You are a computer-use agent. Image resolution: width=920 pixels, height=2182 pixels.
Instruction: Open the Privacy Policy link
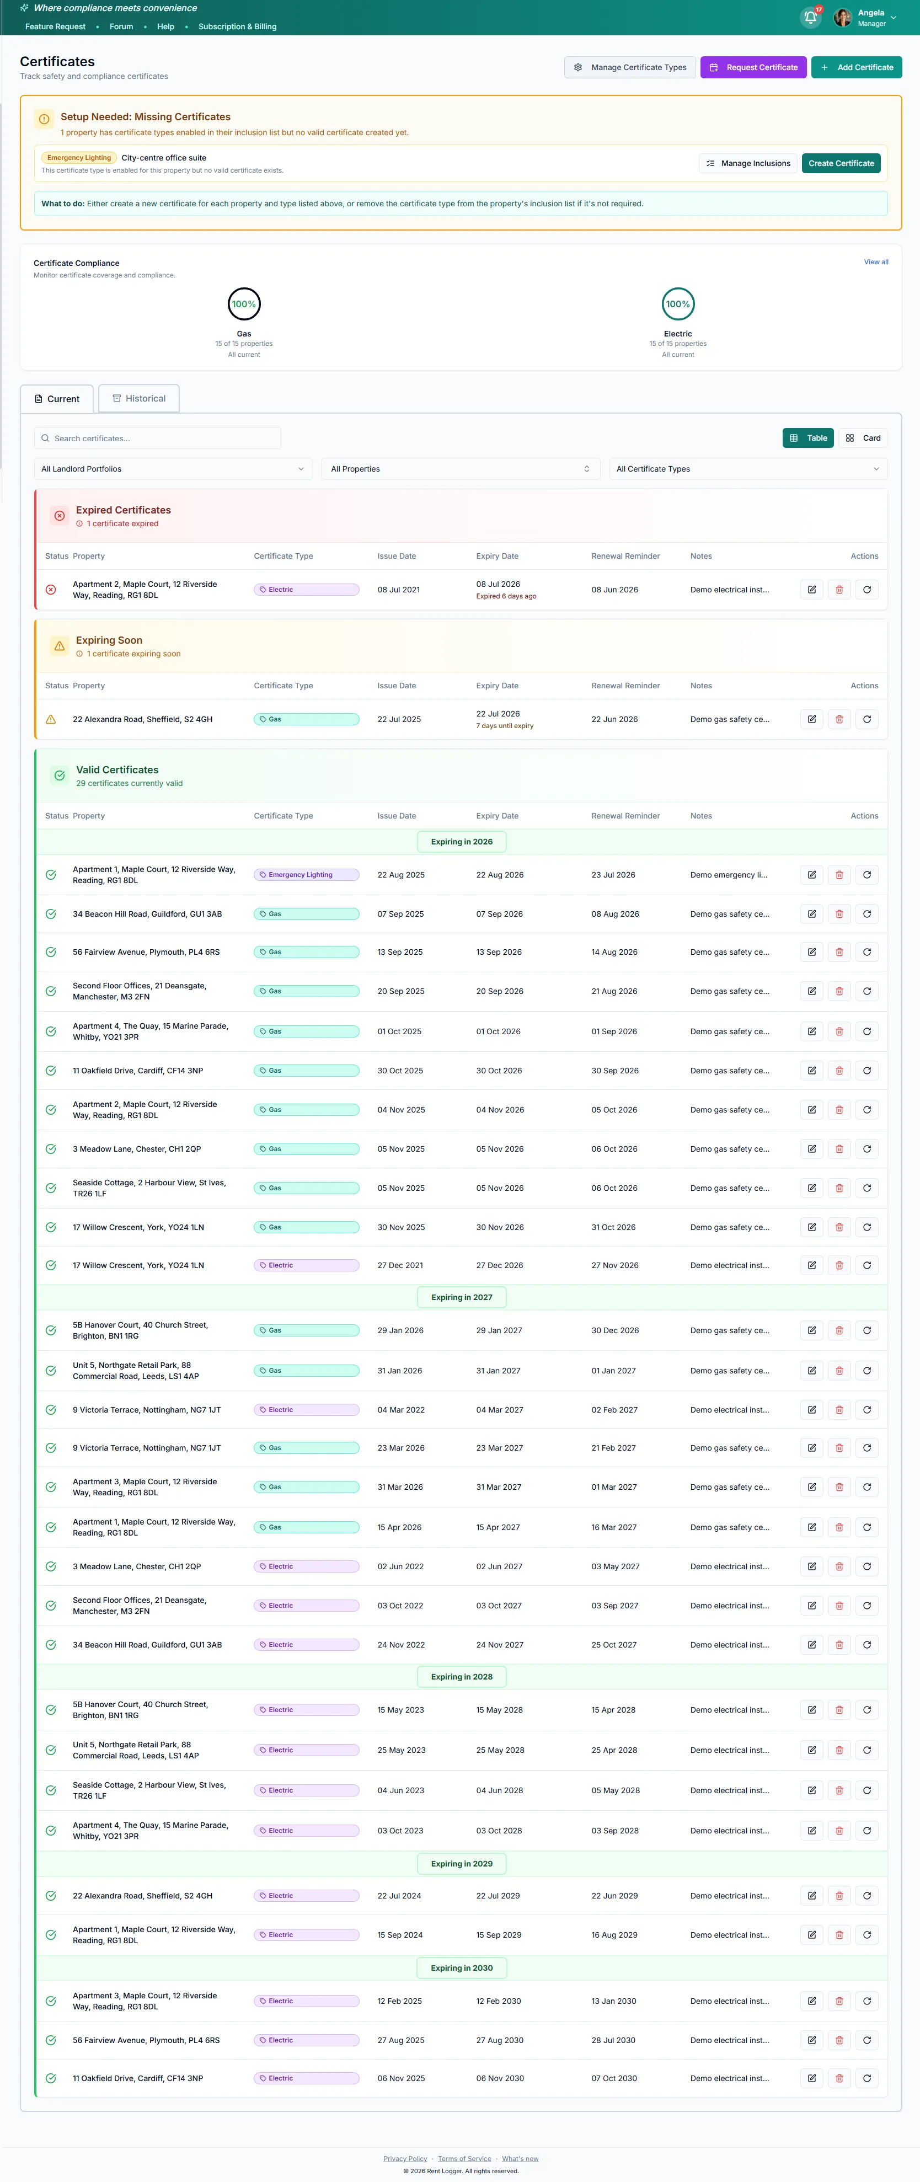[x=405, y=2159]
